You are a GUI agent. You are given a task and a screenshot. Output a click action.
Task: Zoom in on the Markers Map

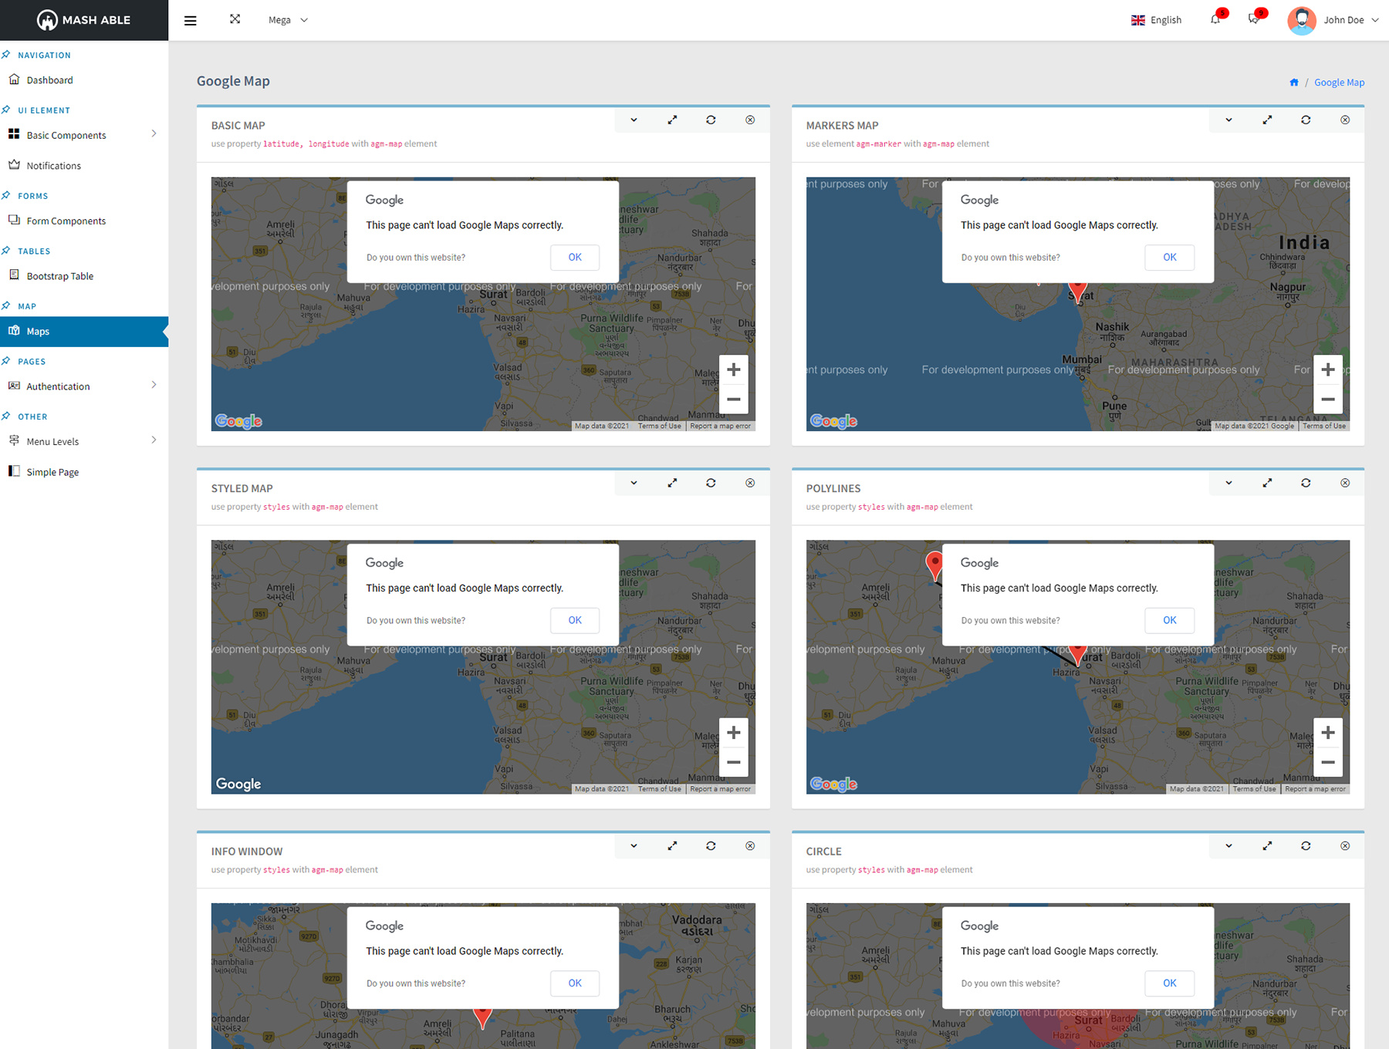pos(1327,369)
